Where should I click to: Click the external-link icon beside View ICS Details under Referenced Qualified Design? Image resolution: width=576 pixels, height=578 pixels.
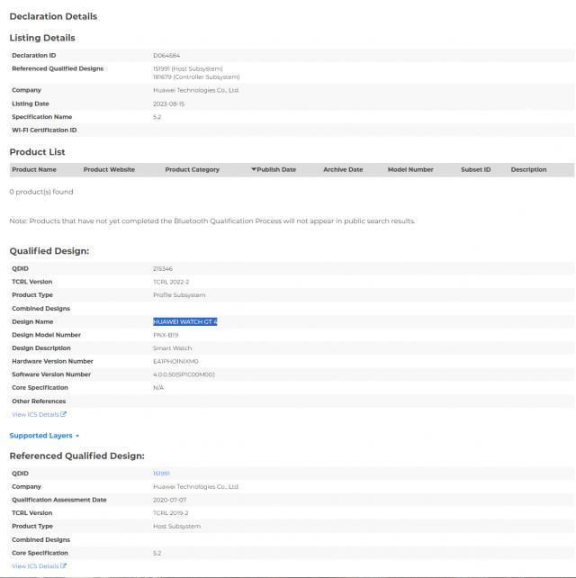click(x=64, y=566)
